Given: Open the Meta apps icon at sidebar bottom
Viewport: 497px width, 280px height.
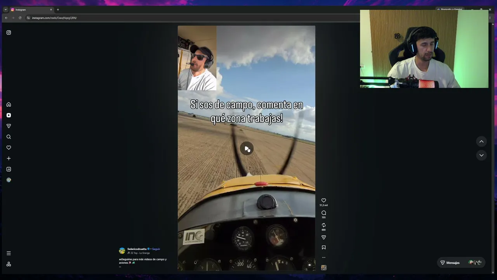Looking at the screenshot, I should click(9, 264).
